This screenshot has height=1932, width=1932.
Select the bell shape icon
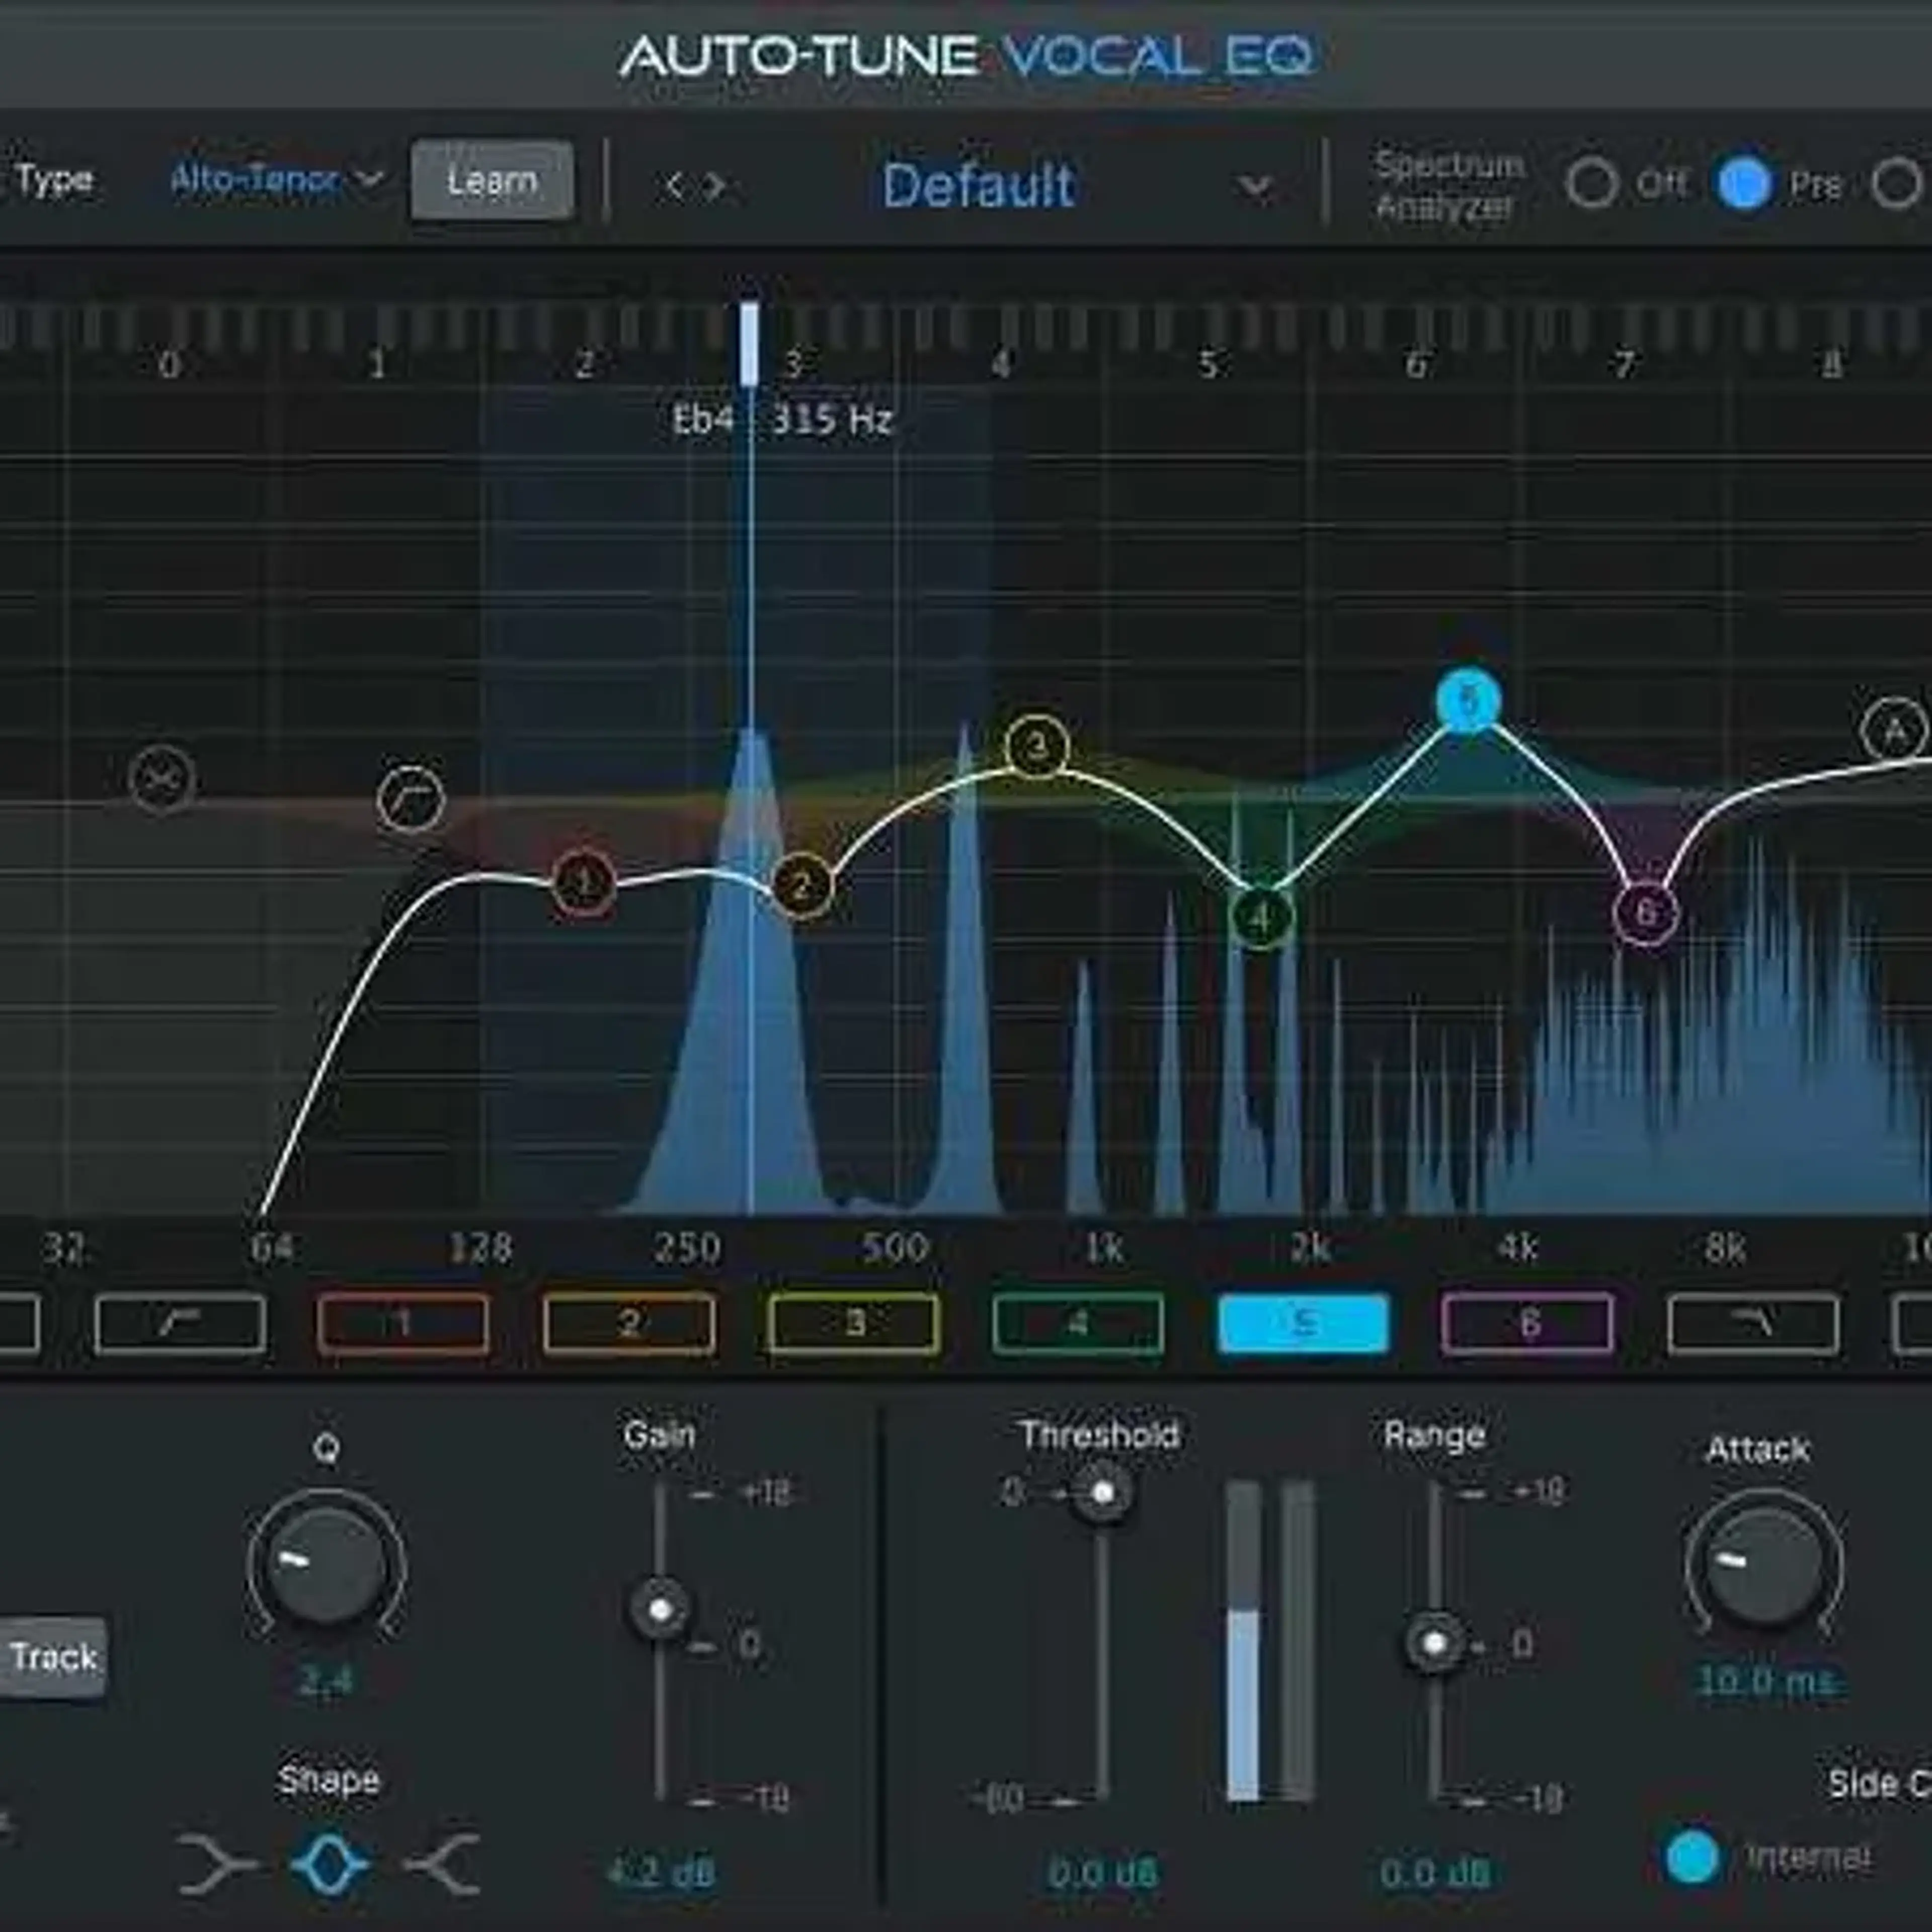pyautogui.click(x=330, y=1864)
